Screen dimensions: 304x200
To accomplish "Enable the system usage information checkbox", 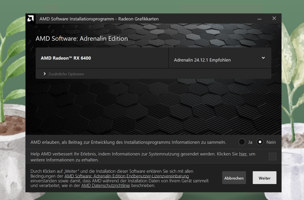I will 272,157.
